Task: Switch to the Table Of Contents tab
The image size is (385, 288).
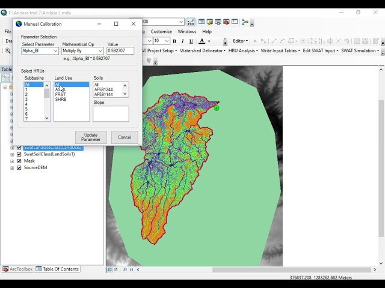Action: click(57, 269)
